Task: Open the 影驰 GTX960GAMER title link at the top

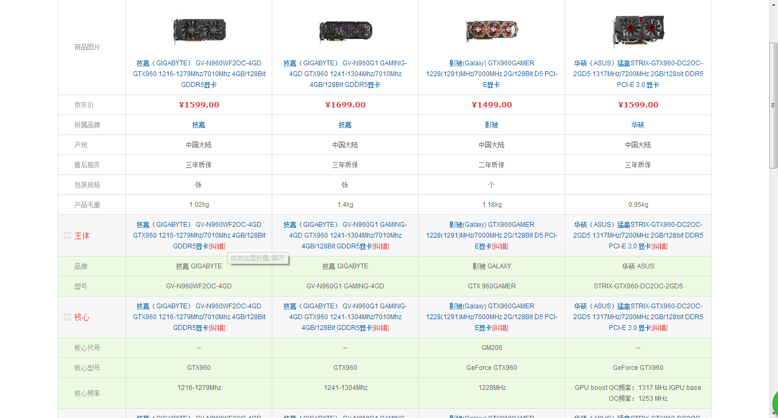Action: (492, 74)
